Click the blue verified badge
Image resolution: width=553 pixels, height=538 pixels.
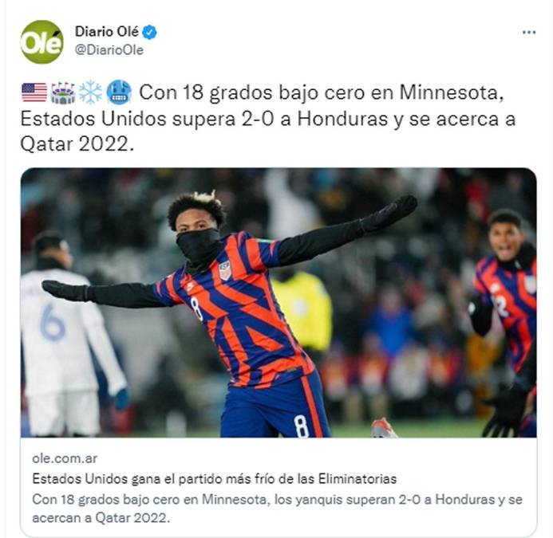(x=149, y=33)
